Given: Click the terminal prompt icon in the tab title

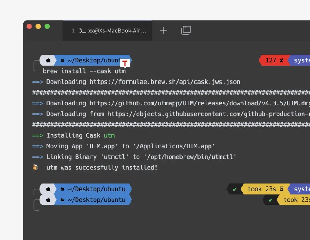Looking at the screenshot, I should [82, 31].
